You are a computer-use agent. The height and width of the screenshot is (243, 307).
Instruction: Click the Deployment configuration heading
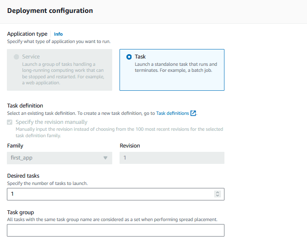click(50, 11)
